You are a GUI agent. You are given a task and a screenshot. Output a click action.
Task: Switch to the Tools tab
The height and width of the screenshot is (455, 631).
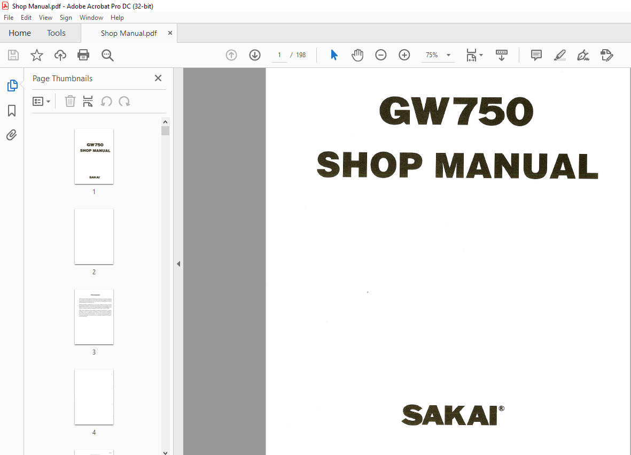[56, 33]
